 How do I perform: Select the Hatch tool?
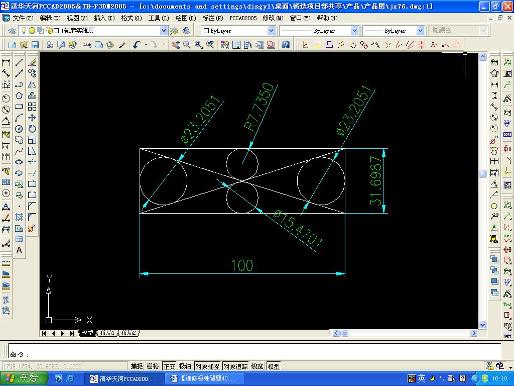tap(19, 217)
